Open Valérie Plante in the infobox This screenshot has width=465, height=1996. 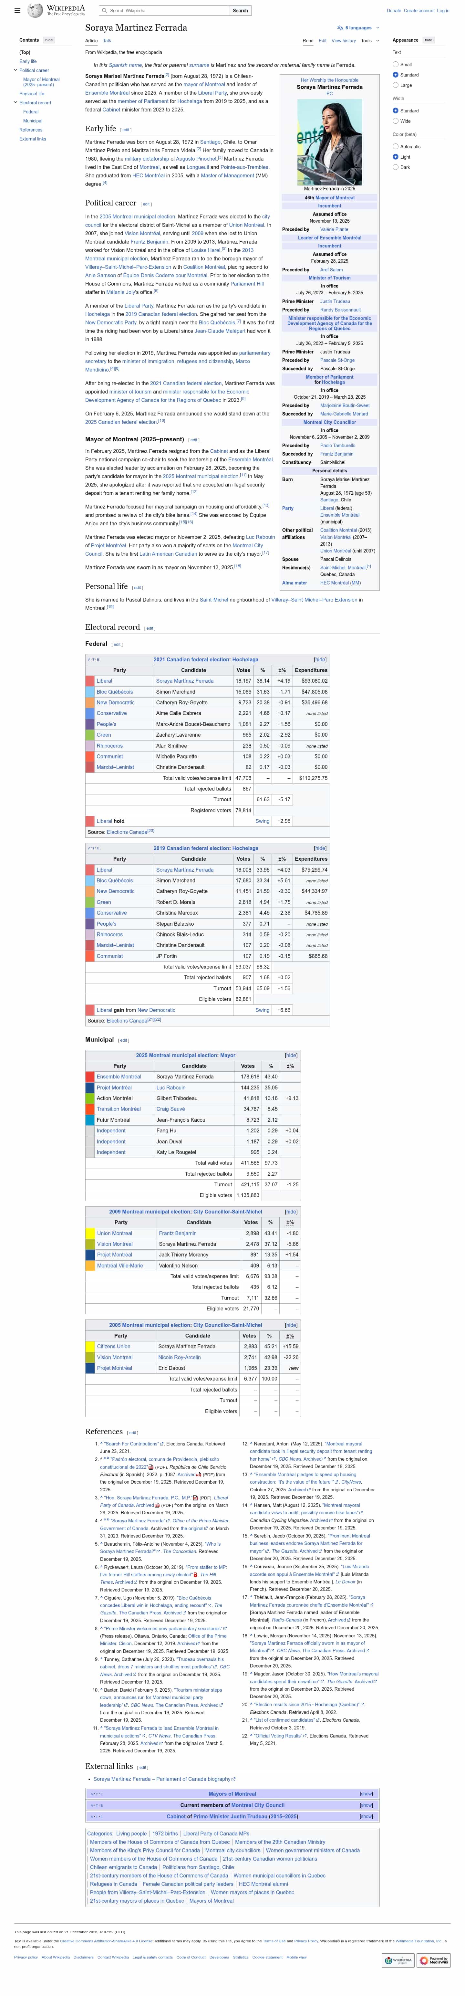(334, 229)
